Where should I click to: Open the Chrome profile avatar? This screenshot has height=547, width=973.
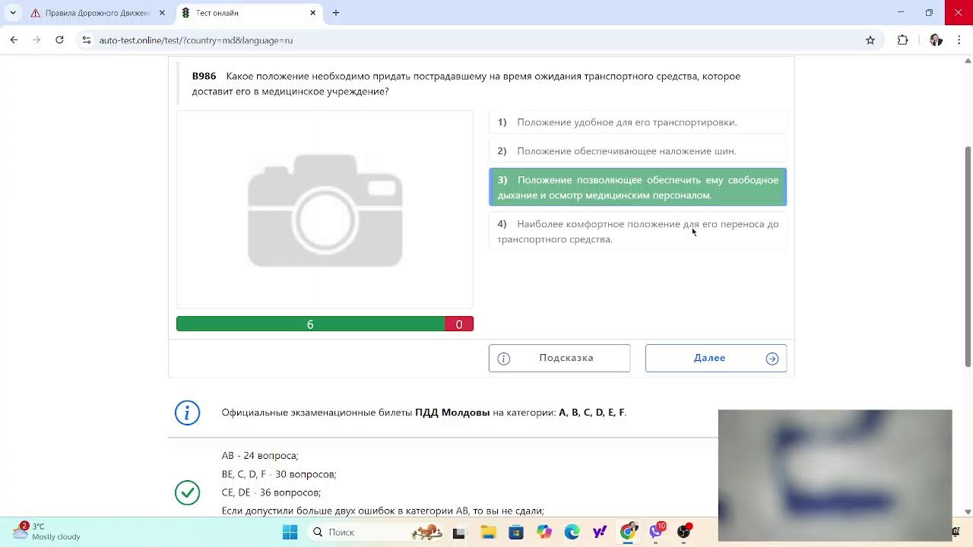click(x=936, y=40)
